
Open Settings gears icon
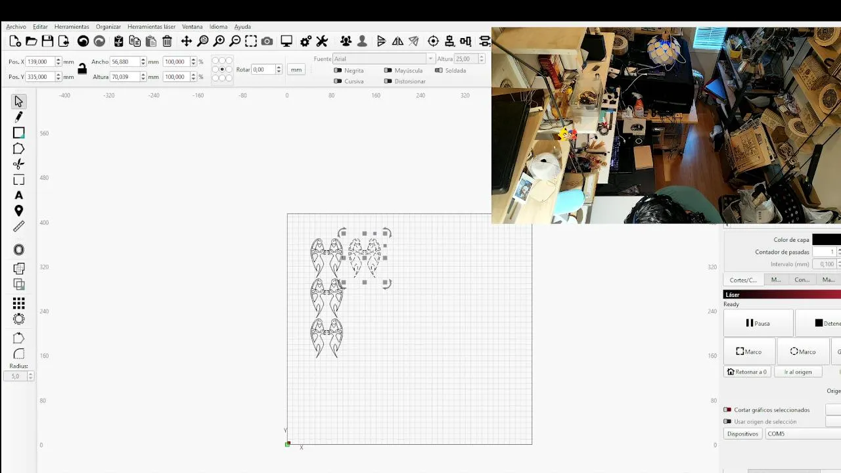pos(306,41)
